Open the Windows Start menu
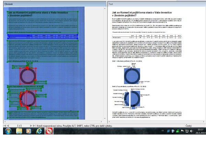Viewport: 206px width, 155px height. pyautogui.click(x=8, y=131)
